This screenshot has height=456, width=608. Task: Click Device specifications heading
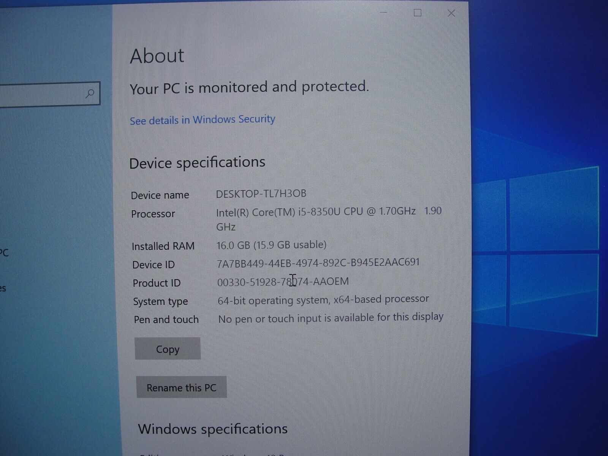click(x=197, y=163)
